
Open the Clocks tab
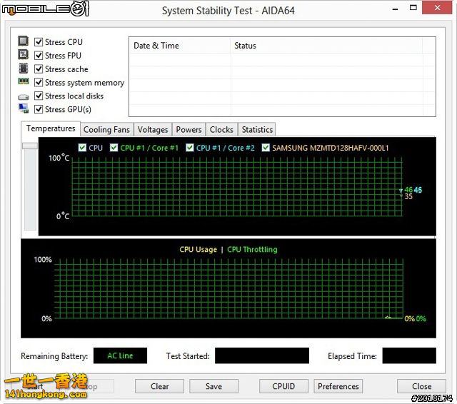(x=221, y=130)
